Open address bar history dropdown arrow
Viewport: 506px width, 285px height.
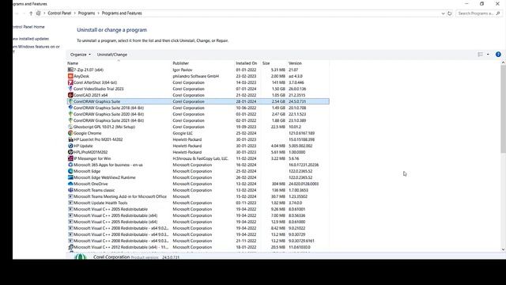click(x=443, y=13)
